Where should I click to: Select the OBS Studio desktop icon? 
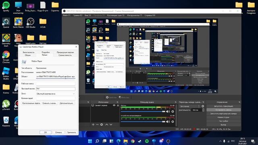click(31, 23)
